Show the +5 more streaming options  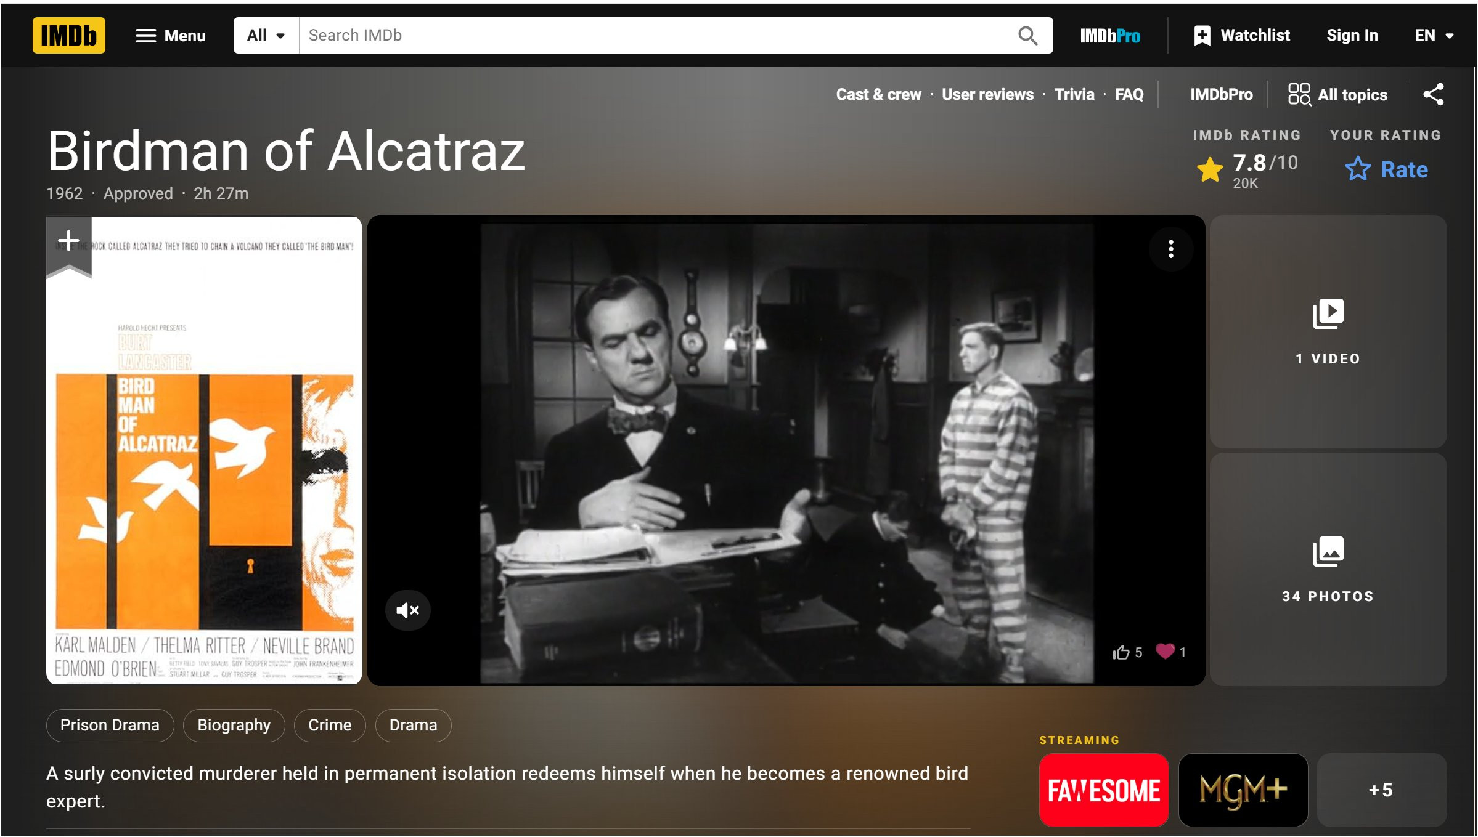click(1381, 790)
